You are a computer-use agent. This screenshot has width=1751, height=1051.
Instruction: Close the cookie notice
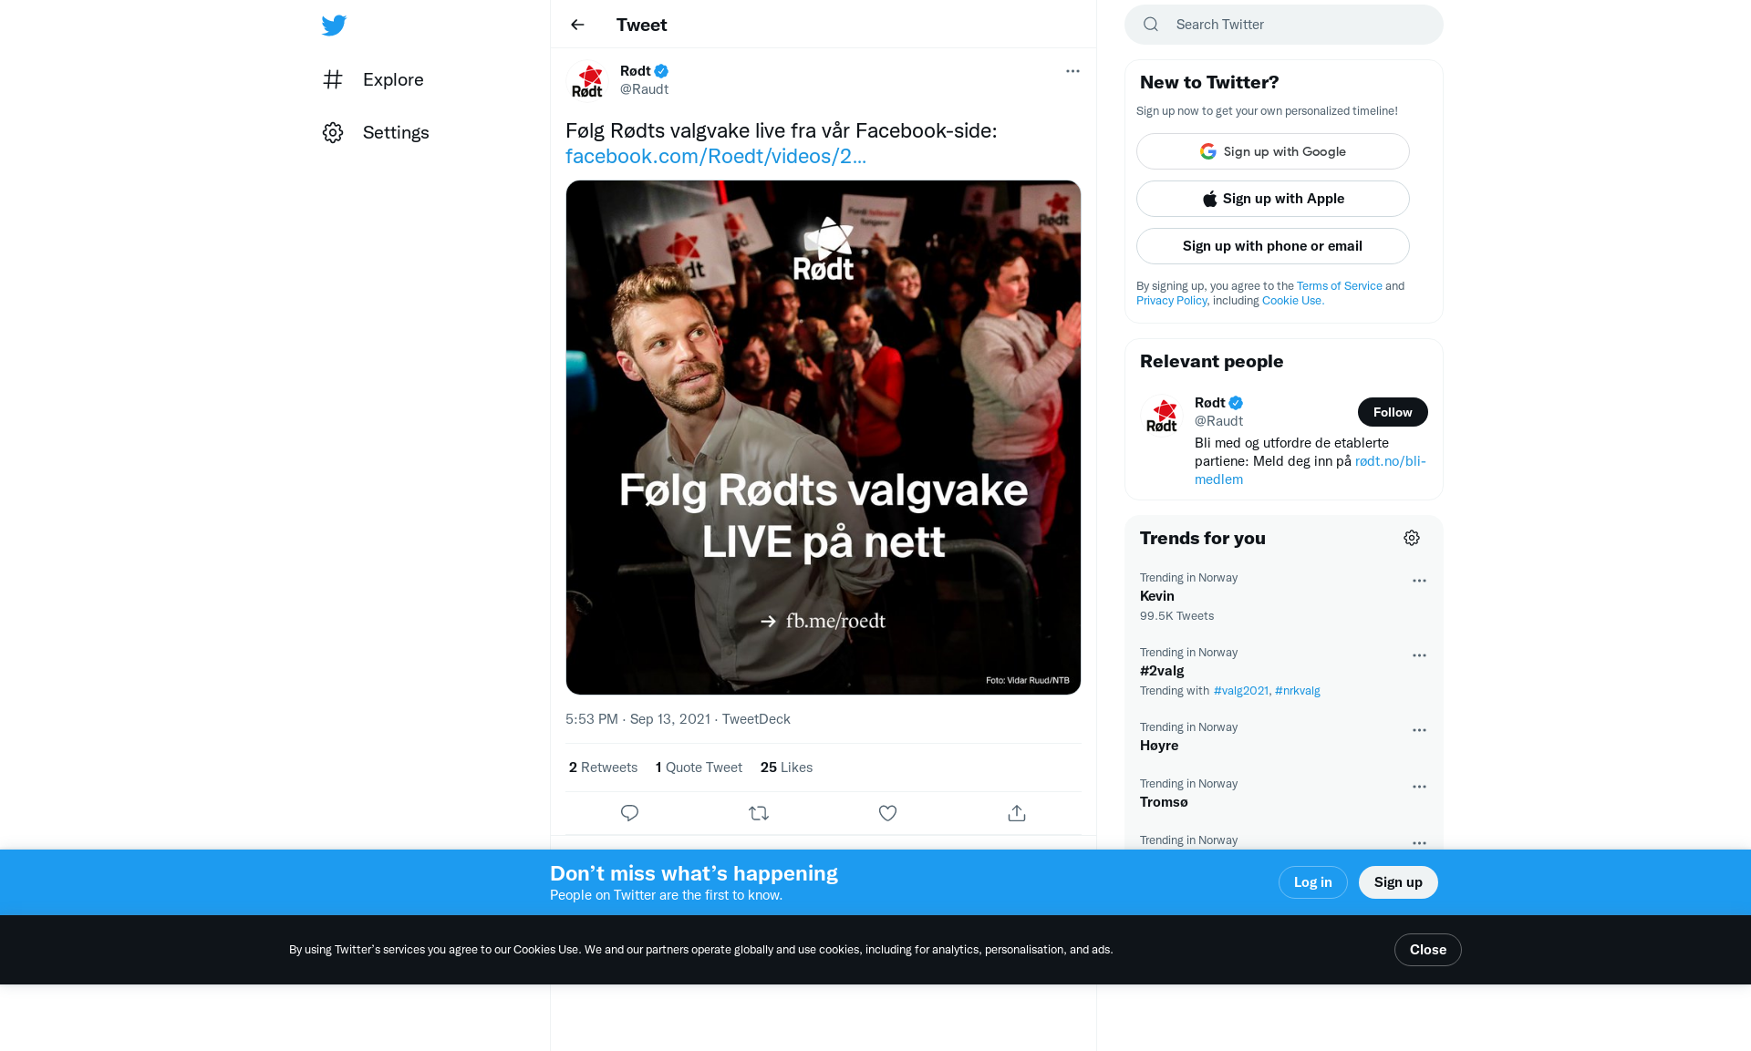(x=1428, y=950)
